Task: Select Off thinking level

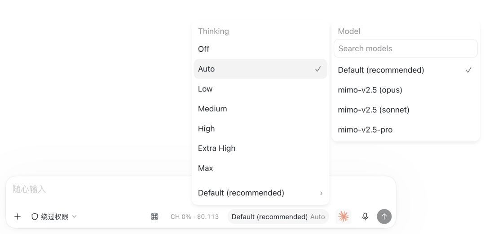Action: point(260,49)
